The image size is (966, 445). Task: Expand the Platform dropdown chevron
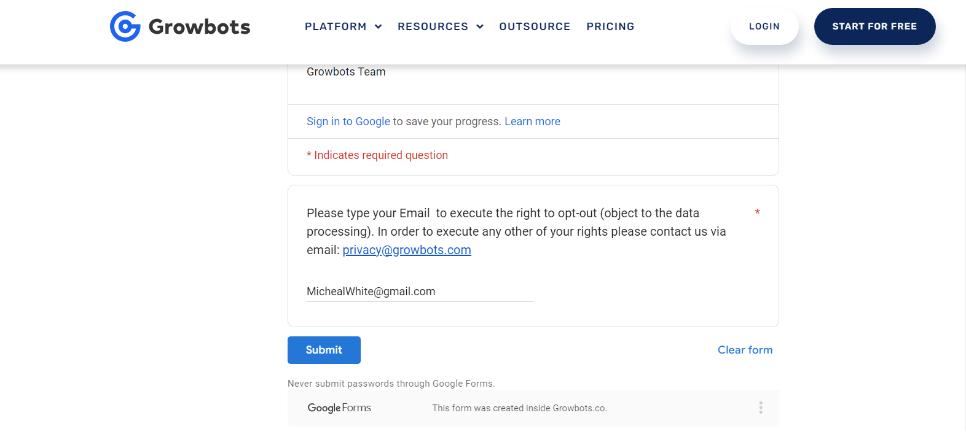[x=379, y=26]
